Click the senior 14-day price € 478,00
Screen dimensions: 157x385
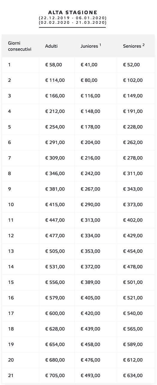[x=133, y=267]
